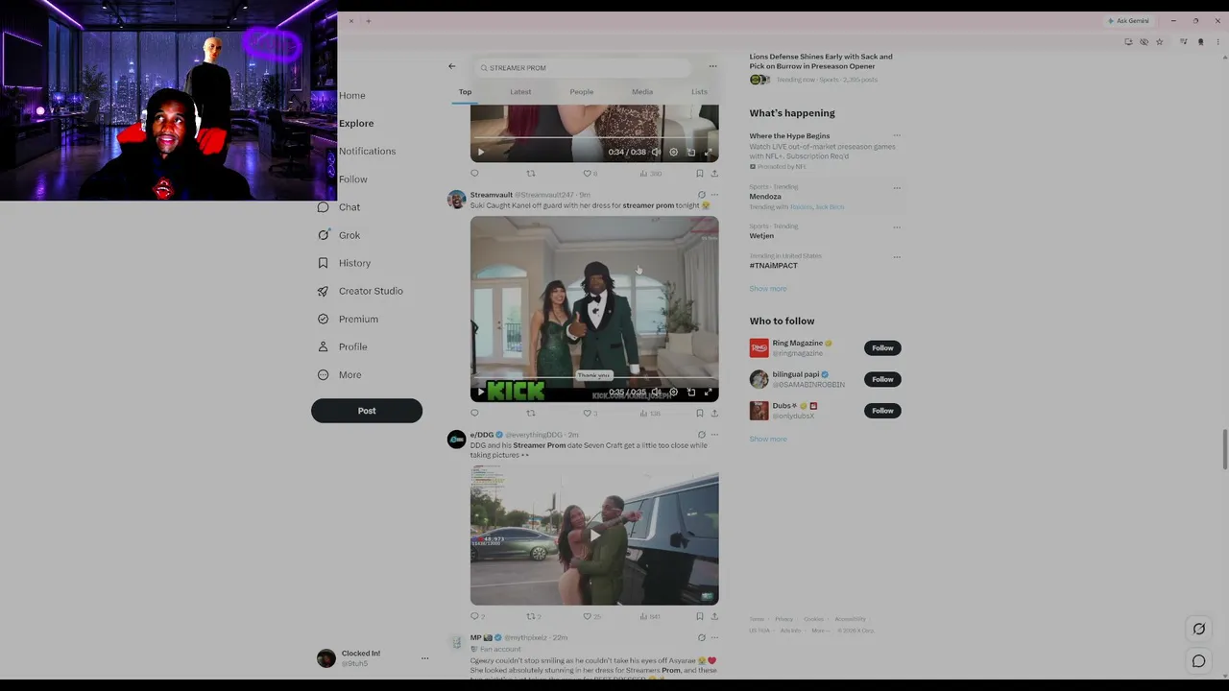The height and width of the screenshot is (691, 1229).
Task: Open more options on MP post
Action: pos(713,637)
